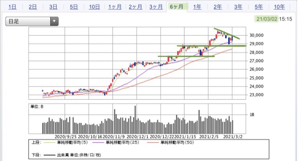Open the 2ヶ月 chart tab
Viewport: 301px width, 161px height.
click(135, 7)
